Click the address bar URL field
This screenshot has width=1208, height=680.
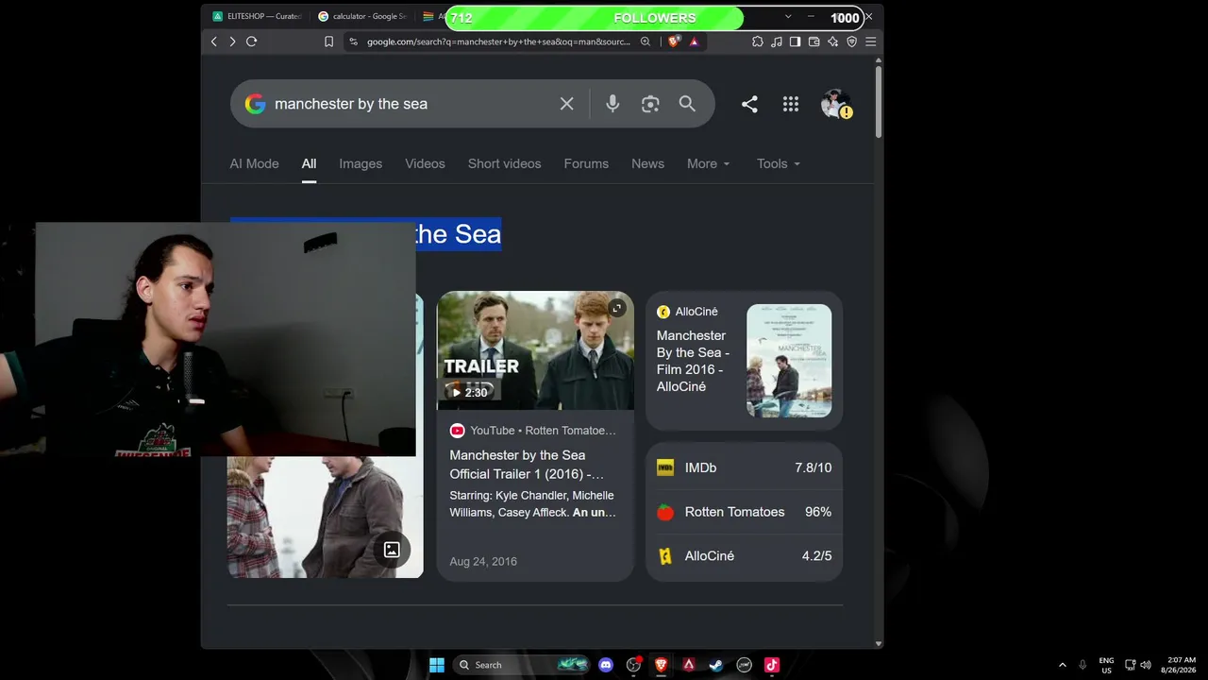(498, 42)
